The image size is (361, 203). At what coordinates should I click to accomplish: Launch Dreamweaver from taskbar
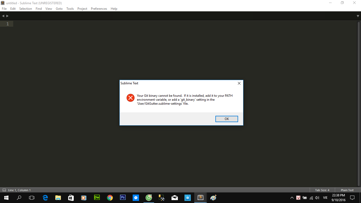[x=97, y=197]
